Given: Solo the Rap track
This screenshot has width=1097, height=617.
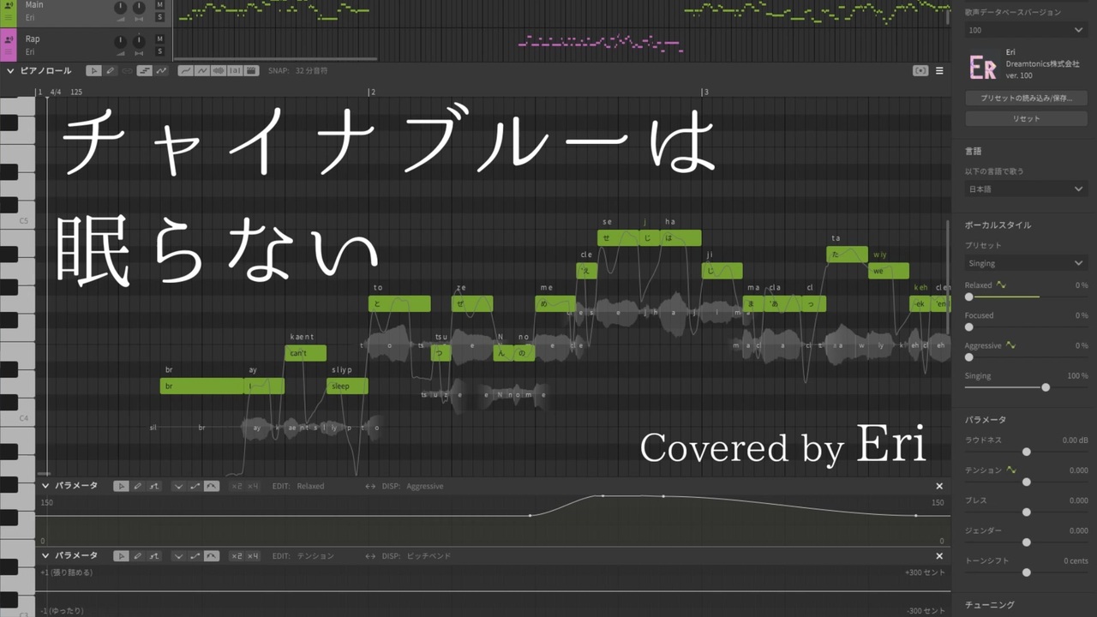Looking at the screenshot, I should pos(159,51).
